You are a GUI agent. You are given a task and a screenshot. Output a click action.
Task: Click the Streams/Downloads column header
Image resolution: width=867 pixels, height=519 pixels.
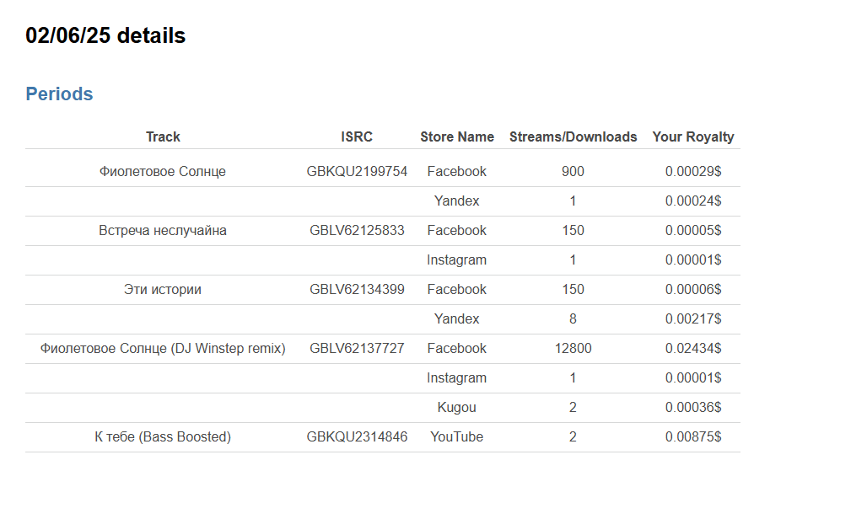(573, 137)
